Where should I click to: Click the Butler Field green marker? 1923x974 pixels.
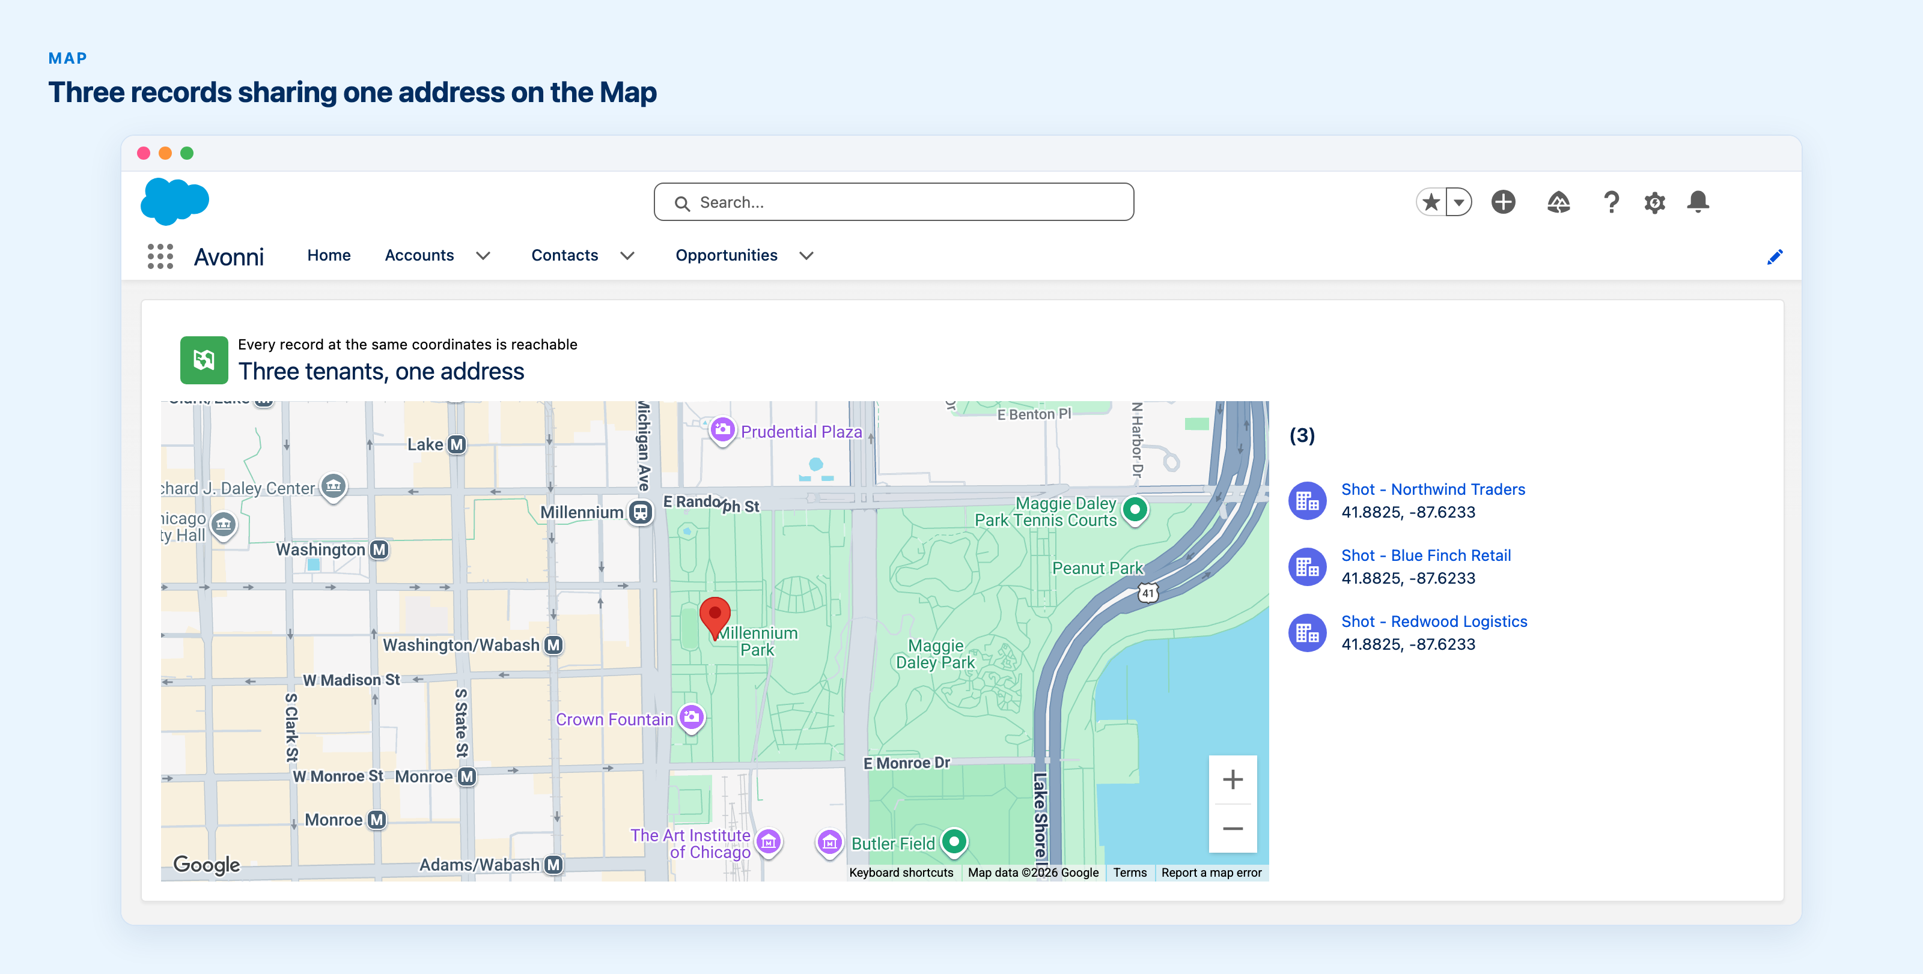[954, 842]
